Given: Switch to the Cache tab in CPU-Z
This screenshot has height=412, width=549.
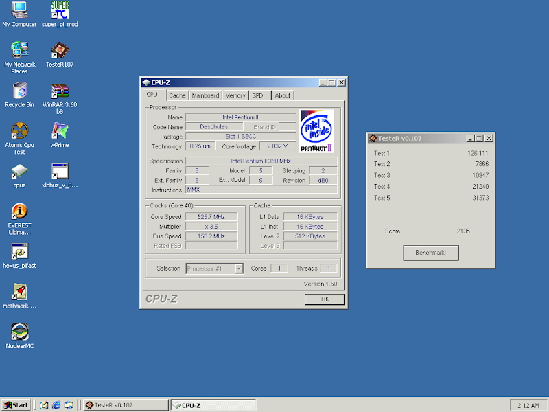Looking at the screenshot, I should (x=177, y=95).
